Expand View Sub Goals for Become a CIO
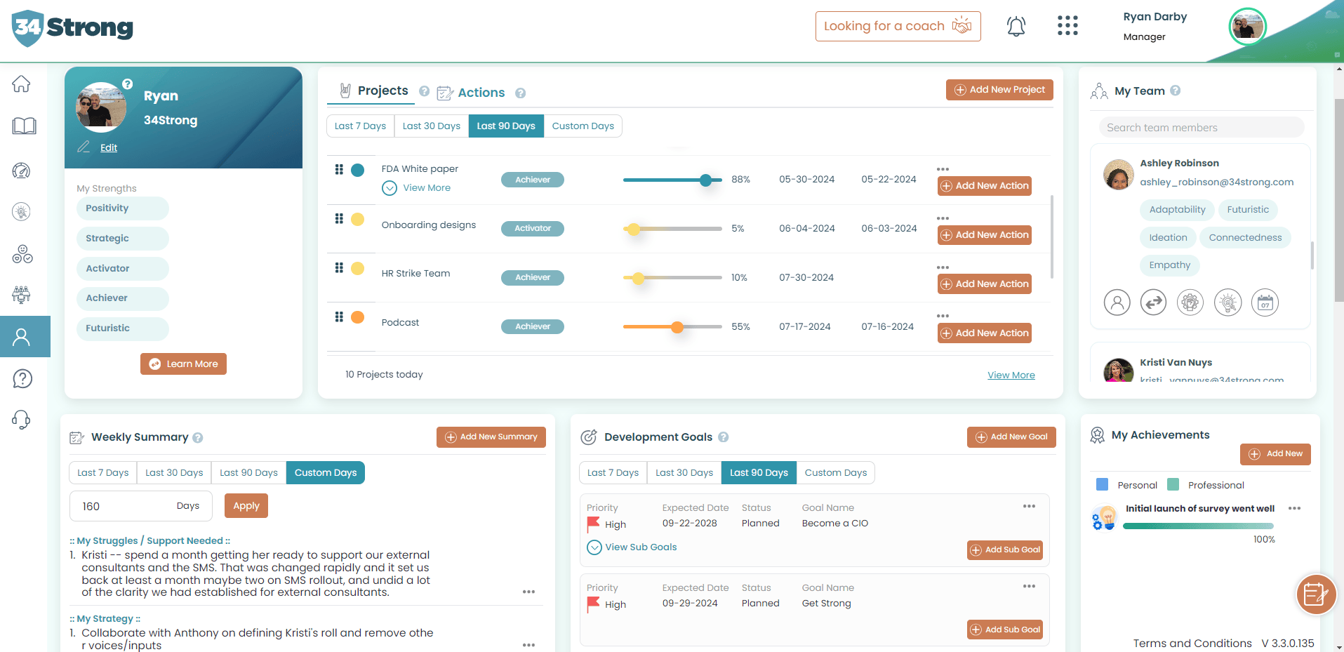 632,547
